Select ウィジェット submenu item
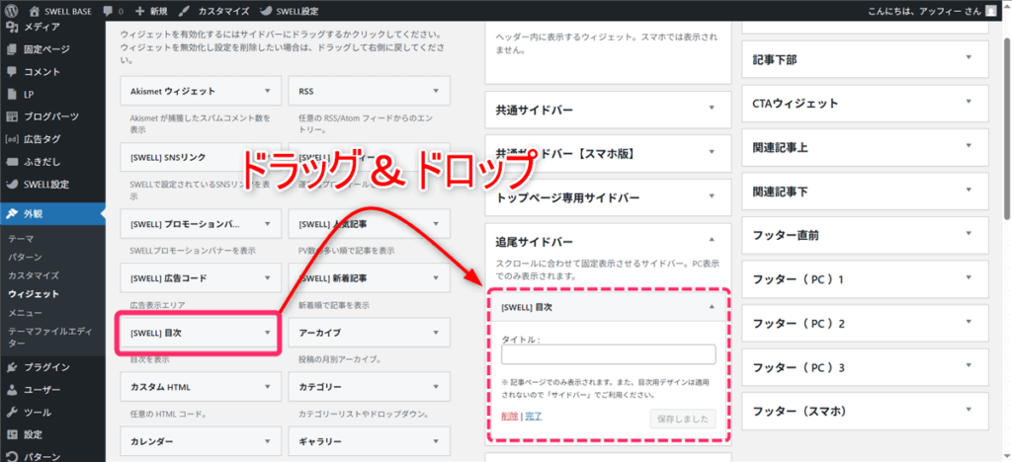 coord(34,294)
